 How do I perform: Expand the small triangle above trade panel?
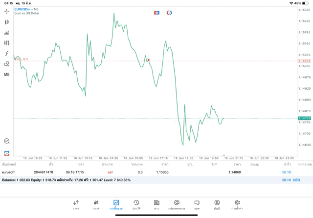click(x=224, y=155)
